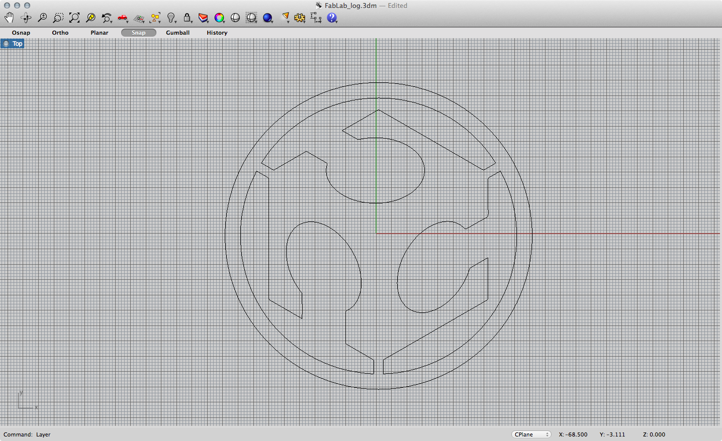Click the Undo view change icon

107,18
